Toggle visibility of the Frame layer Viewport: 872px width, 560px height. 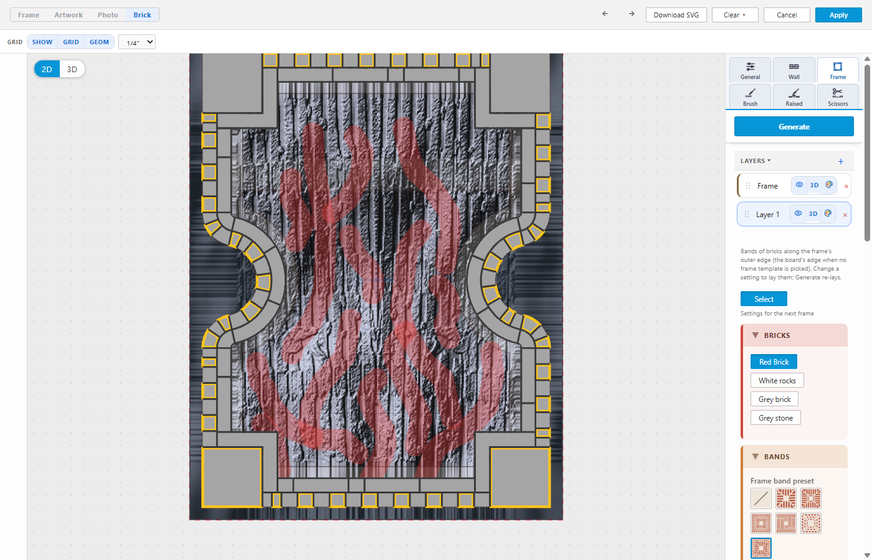pyautogui.click(x=799, y=185)
